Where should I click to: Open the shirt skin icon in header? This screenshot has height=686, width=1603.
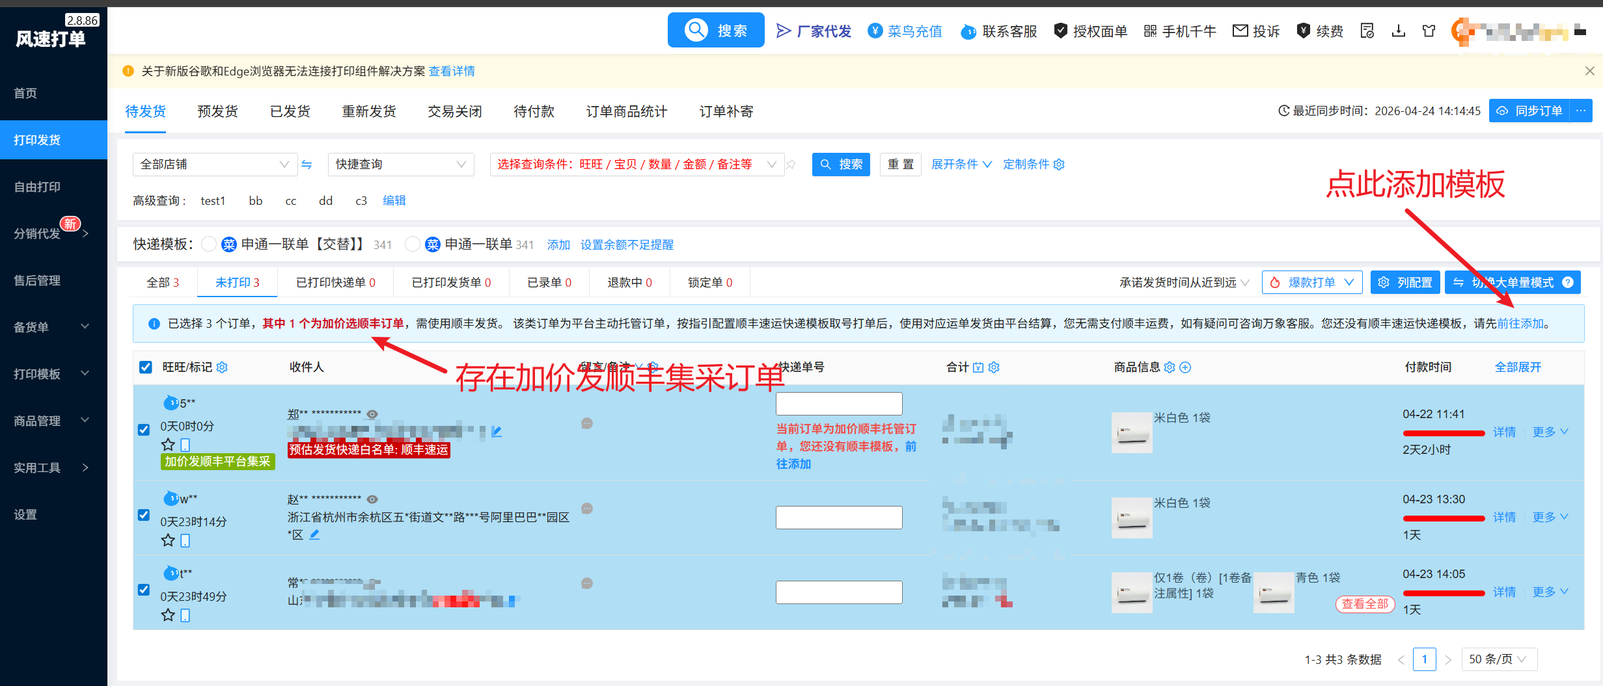tap(1429, 31)
